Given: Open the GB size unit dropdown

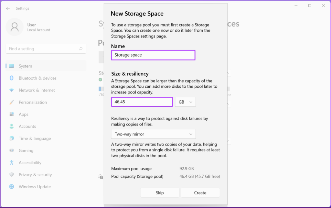Looking at the screenshot, I should pyautogui.click(x=185, y=102).
